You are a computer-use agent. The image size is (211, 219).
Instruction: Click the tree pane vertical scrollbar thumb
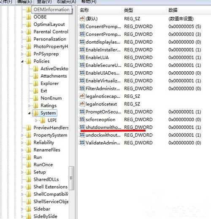pos(71,178)
